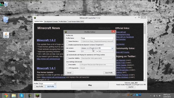The width and height of the screenshot is (174, 98).
Task: Open the https://minecraft.net/download link in 1.6.1
Action: (54, 77)
